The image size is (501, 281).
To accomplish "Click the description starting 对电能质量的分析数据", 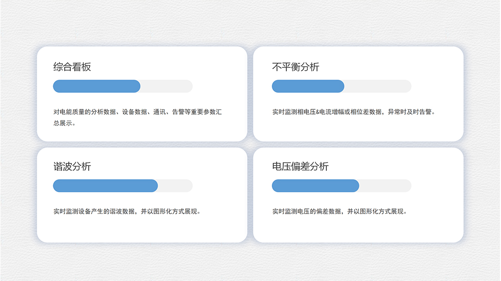I will 138,117.
